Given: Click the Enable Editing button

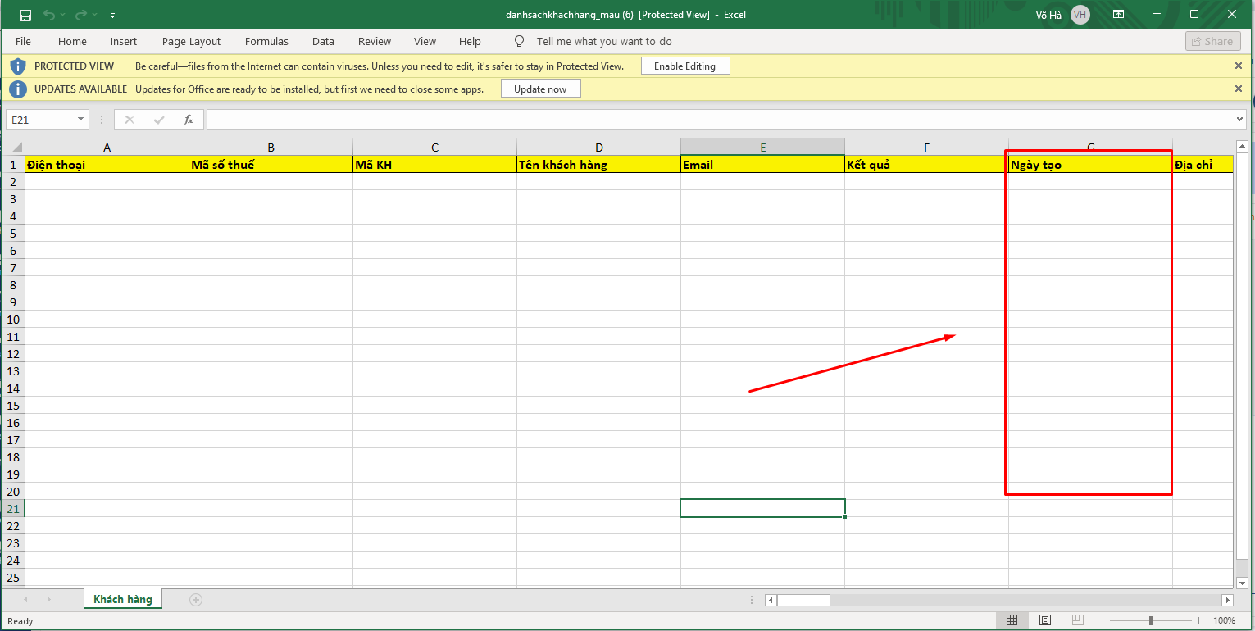Looking at the screenshot, I should [x=684, y=66].
